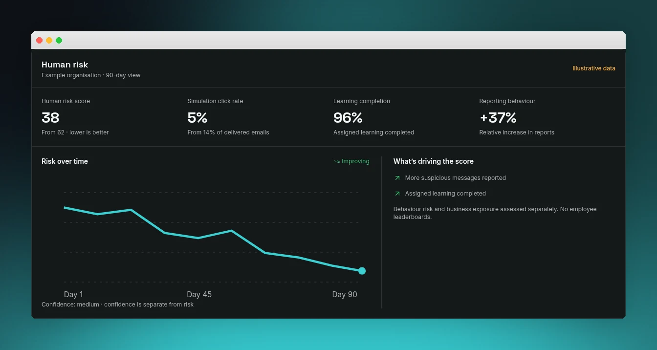Click the red close window button

pos(40,41)
